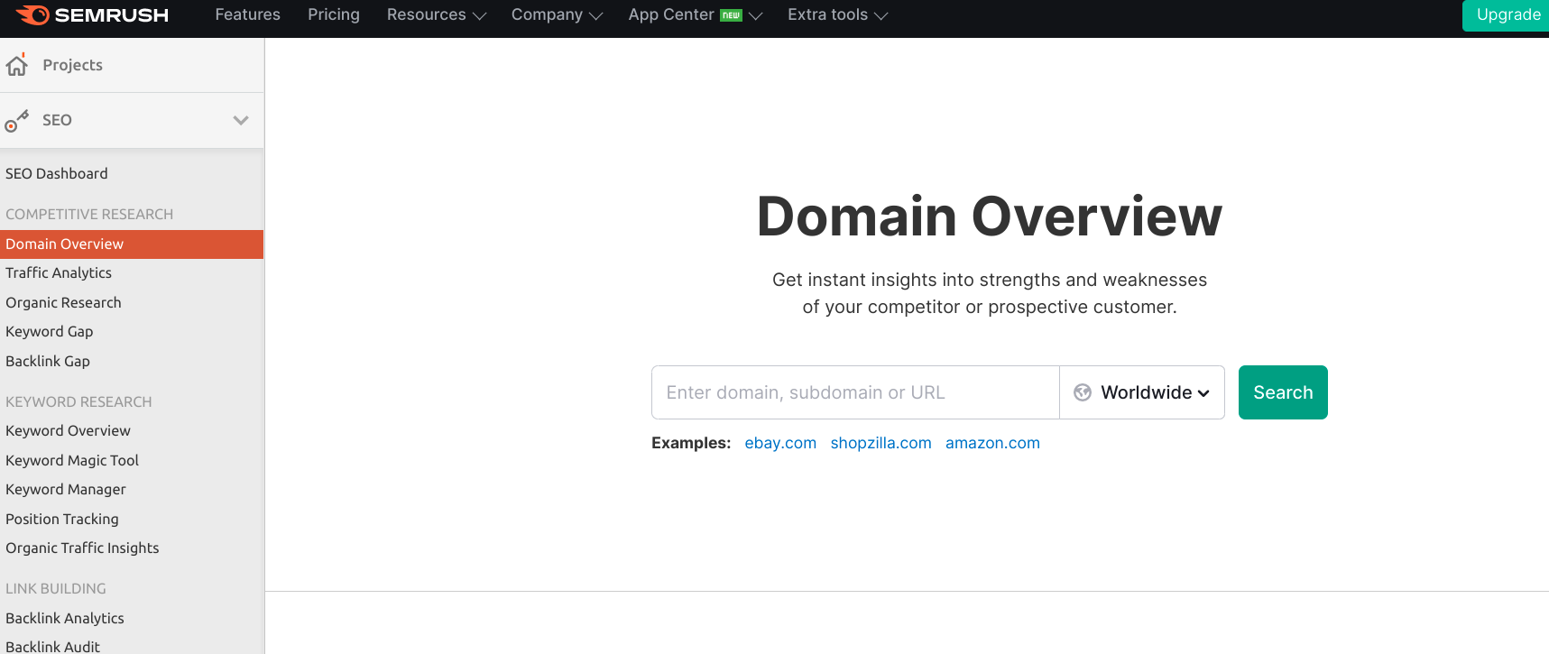Open the Extra tools menu

click(x=827, y=14)
